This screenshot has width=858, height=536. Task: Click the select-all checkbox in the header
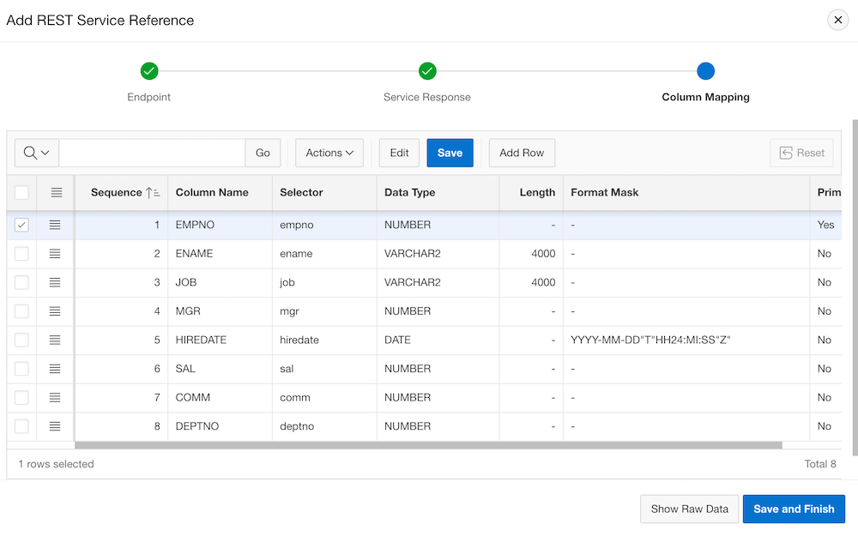(21, 192)
